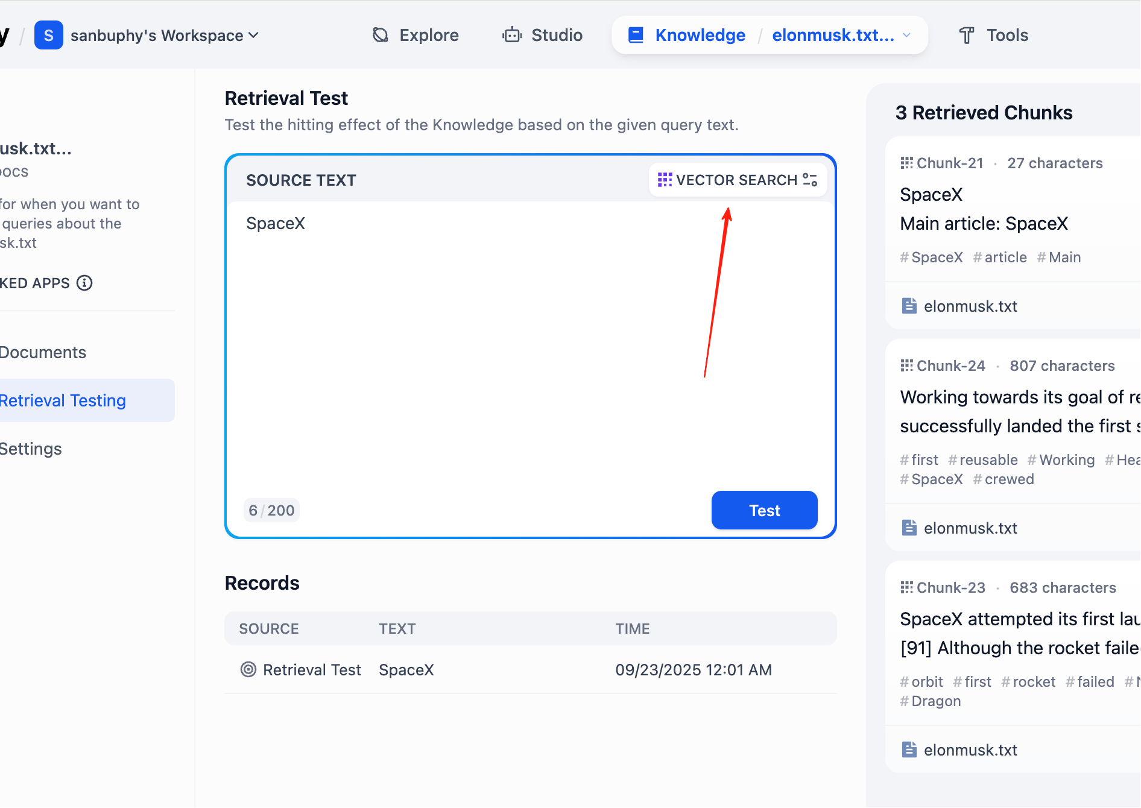Screen dimensions: 1141x808
Task: Click the Linked Apps info icon
Action: click(x=85, y=283)
